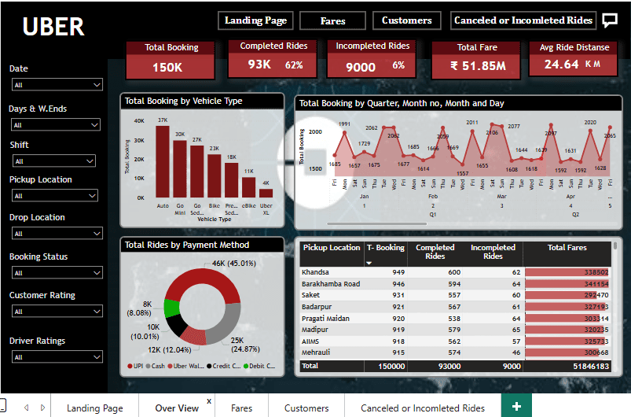Image resolution: width=631 pixels, height=417 pixels.
Task: Switch to the Fares bottom tab
Action: (x=241, y=408)
